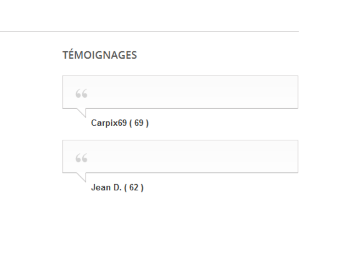Select the Jean D. author name
This screenshot has height=260, width=362.
[106, 188]
